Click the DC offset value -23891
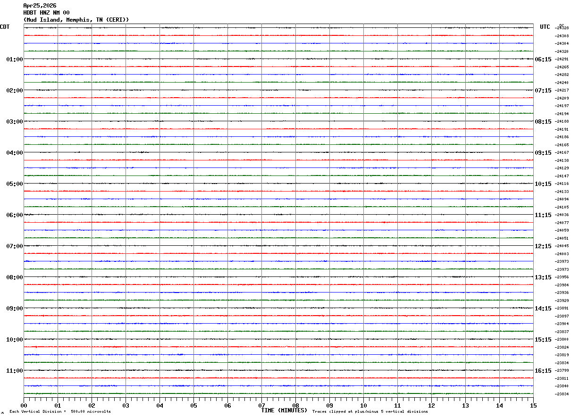 click(562, 309)
